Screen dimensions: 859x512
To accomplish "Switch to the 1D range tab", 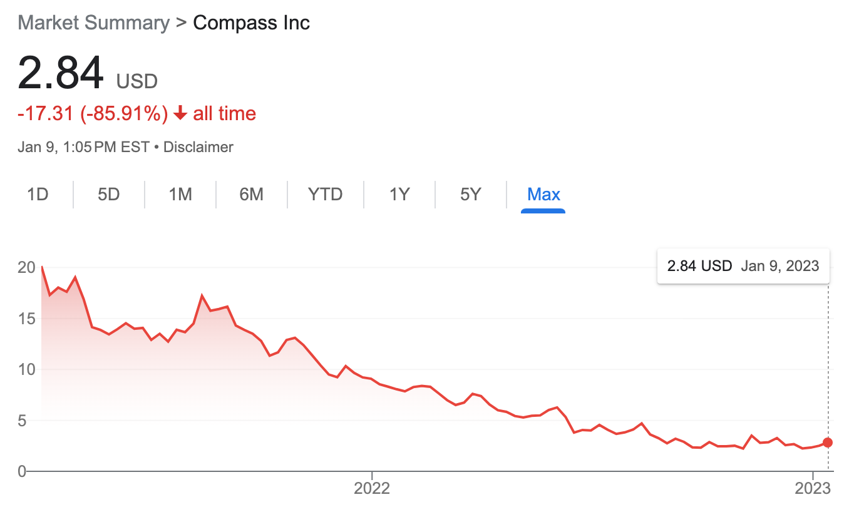I will (x=38, y=194).
